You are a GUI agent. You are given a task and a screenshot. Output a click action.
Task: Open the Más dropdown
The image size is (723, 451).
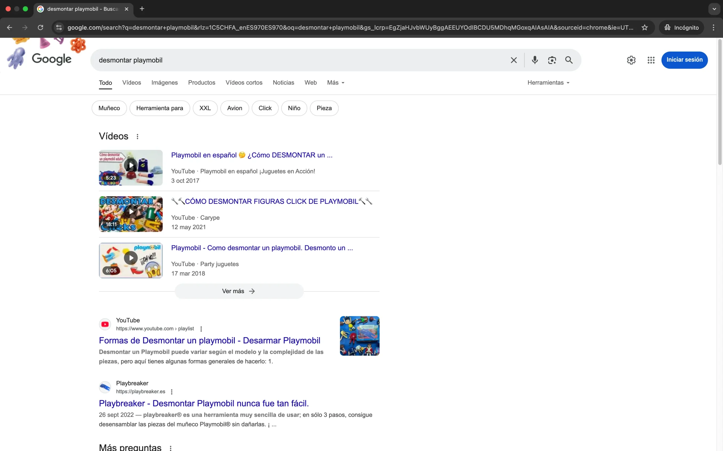[335, 83]
